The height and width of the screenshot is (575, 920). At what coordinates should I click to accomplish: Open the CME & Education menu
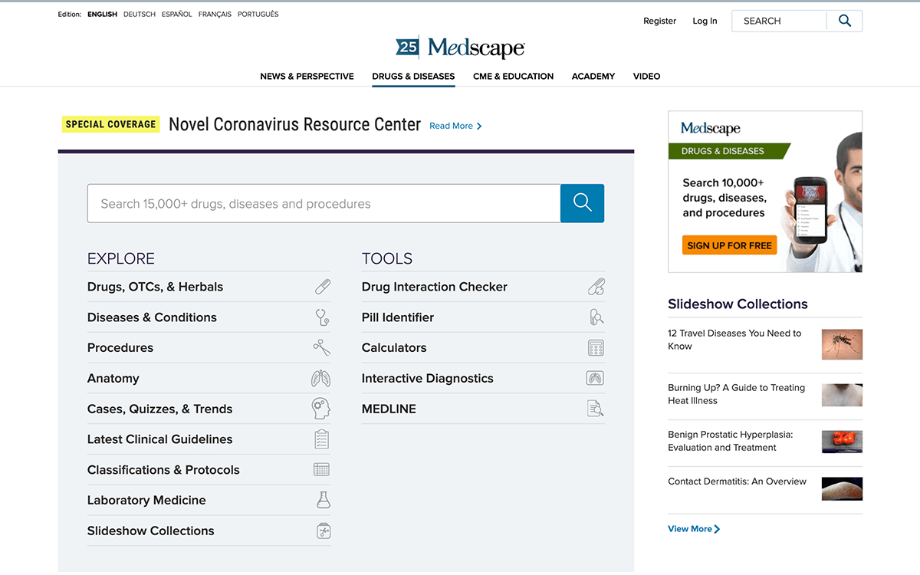(x=514, y=76)
